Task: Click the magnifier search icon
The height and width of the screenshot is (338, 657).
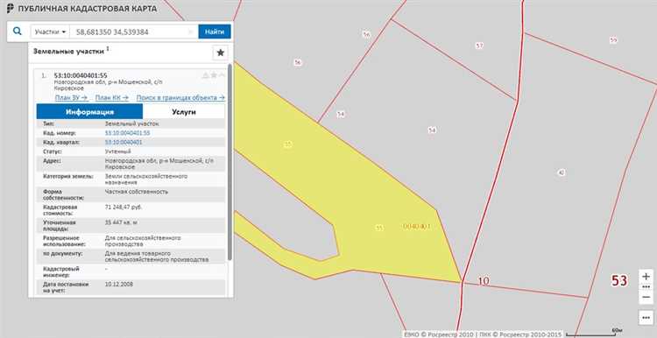Action: [x=18, y=32]
